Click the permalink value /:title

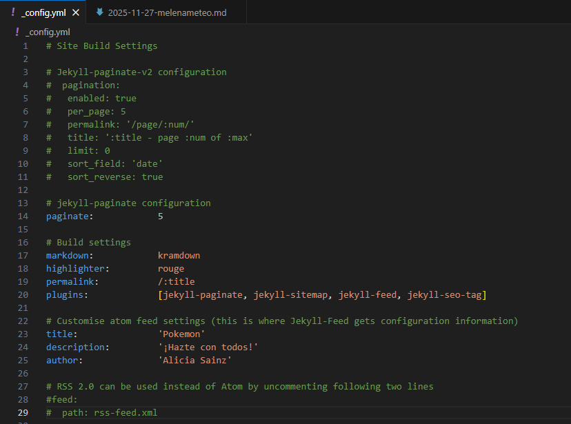pos(179,281)
